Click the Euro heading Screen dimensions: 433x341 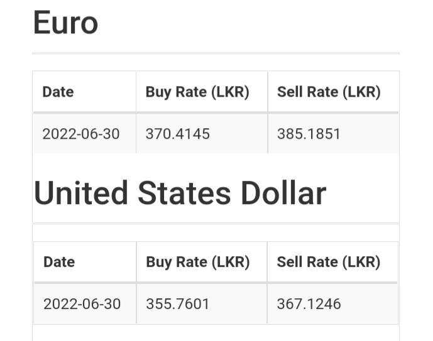pos(65,23)
